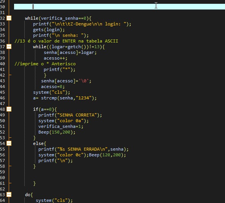Click the verifica_senha=1 assignment
The height and width of the screenshot is (203, 225).
point(61,126)
